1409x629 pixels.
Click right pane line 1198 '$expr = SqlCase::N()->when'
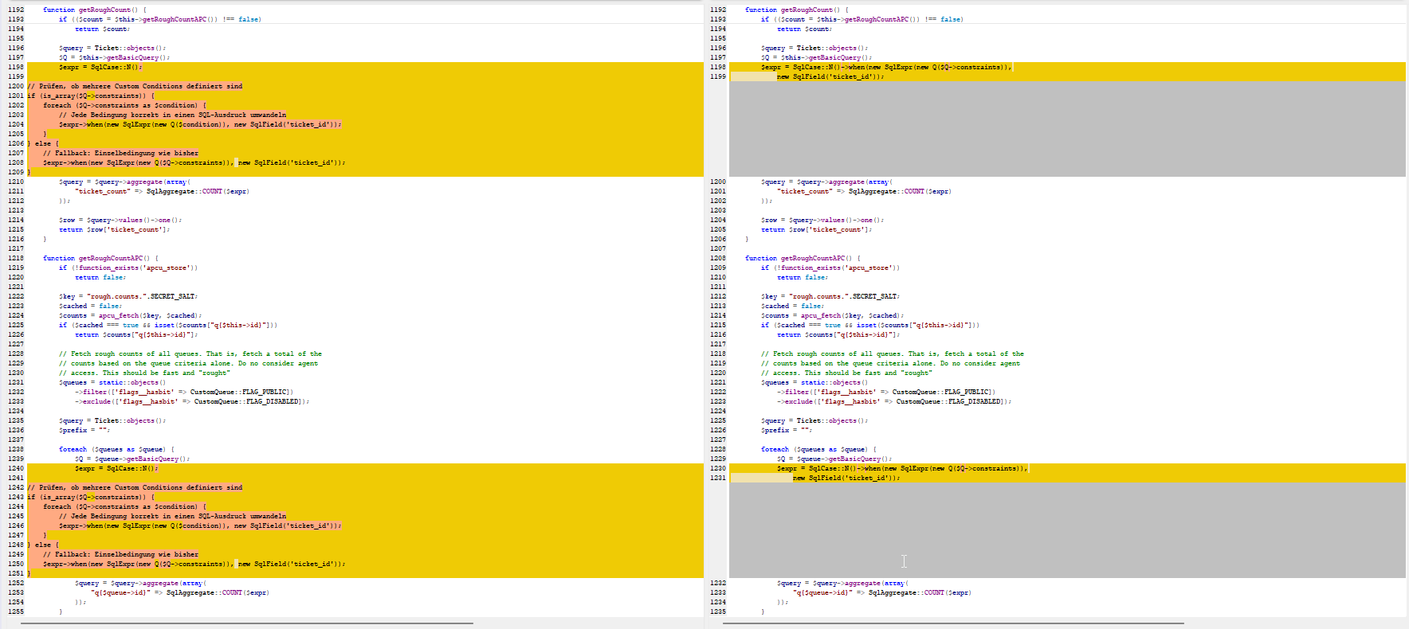(x=886, y=67)
